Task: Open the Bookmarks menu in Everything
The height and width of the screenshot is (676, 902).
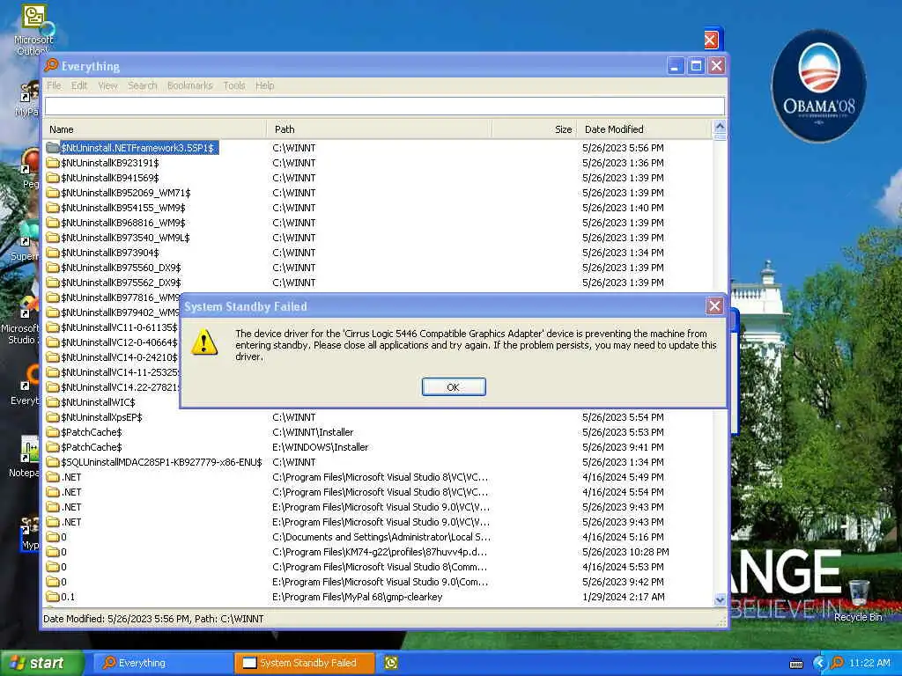Action: [x=190, y=85]
